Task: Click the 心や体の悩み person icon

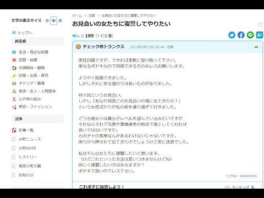Action: 14,99
